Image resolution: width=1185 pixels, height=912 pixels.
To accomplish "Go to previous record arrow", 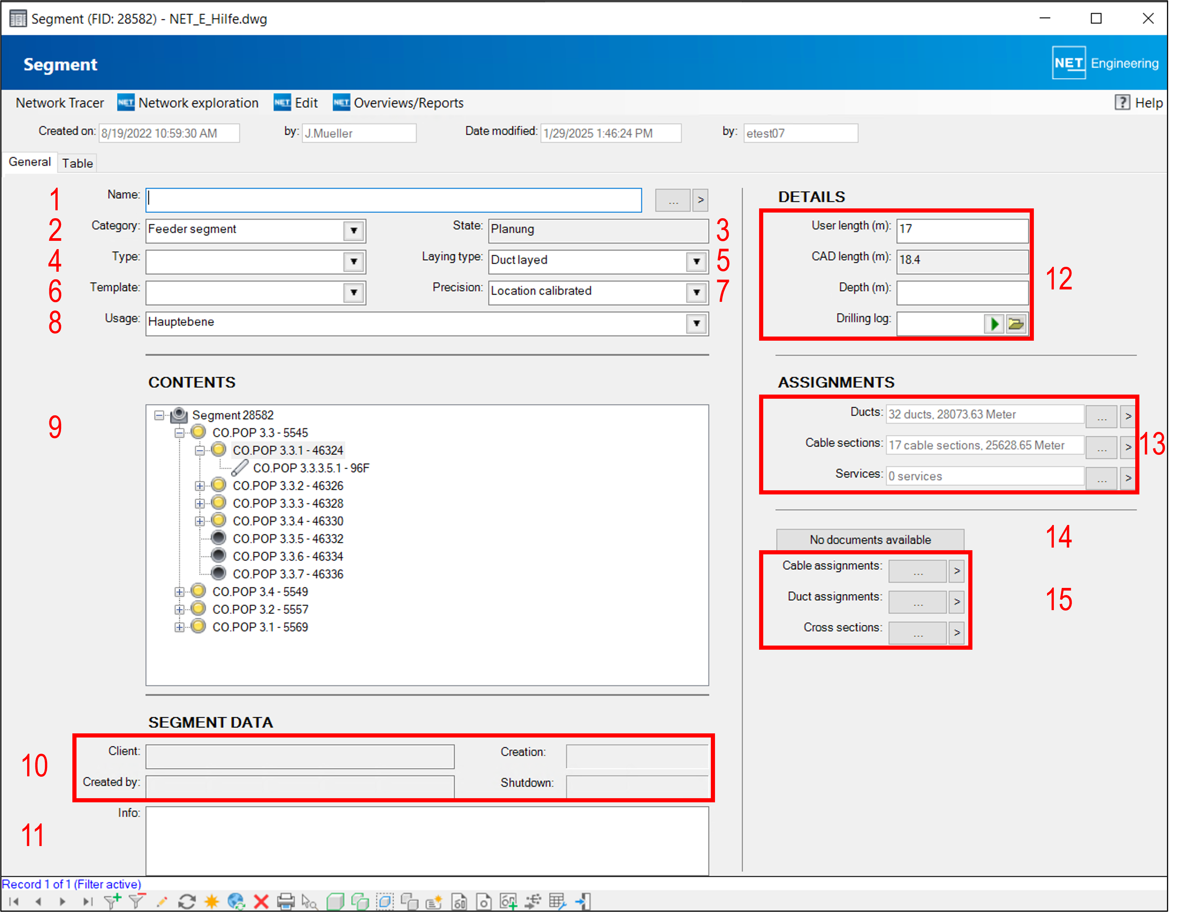I will point(38,901).
